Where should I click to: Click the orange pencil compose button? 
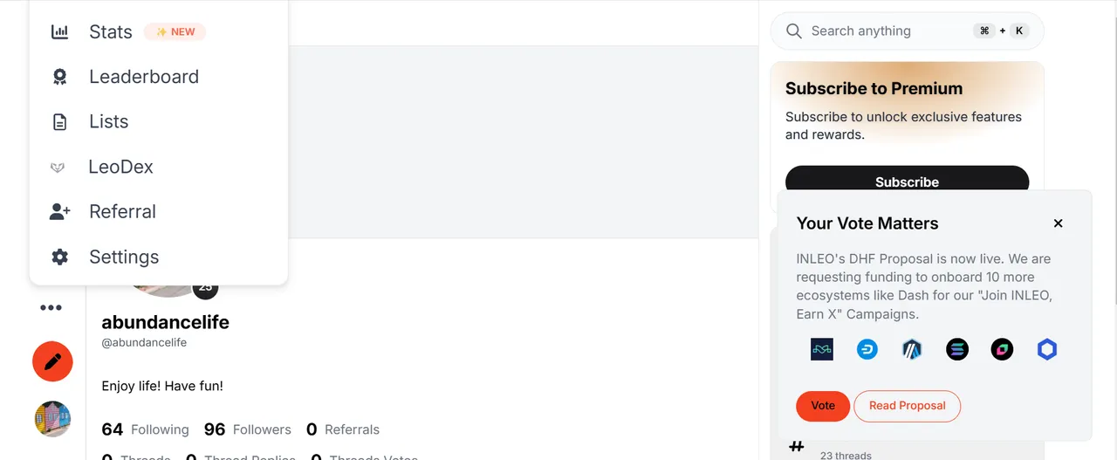click(x=52, y=361)
